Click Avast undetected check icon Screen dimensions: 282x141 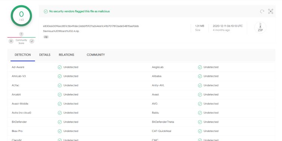tap(200, 95)
